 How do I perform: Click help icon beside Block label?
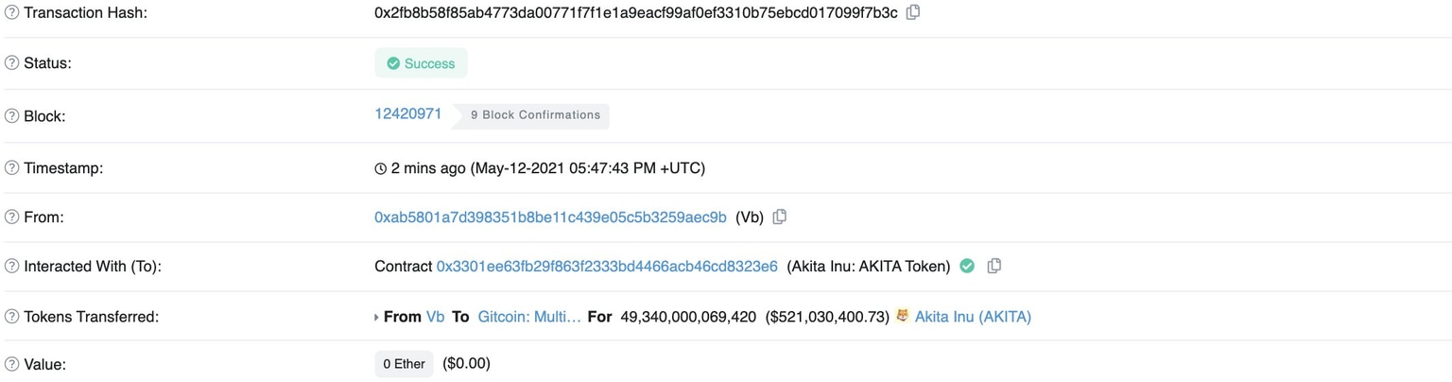coord(12,116)
